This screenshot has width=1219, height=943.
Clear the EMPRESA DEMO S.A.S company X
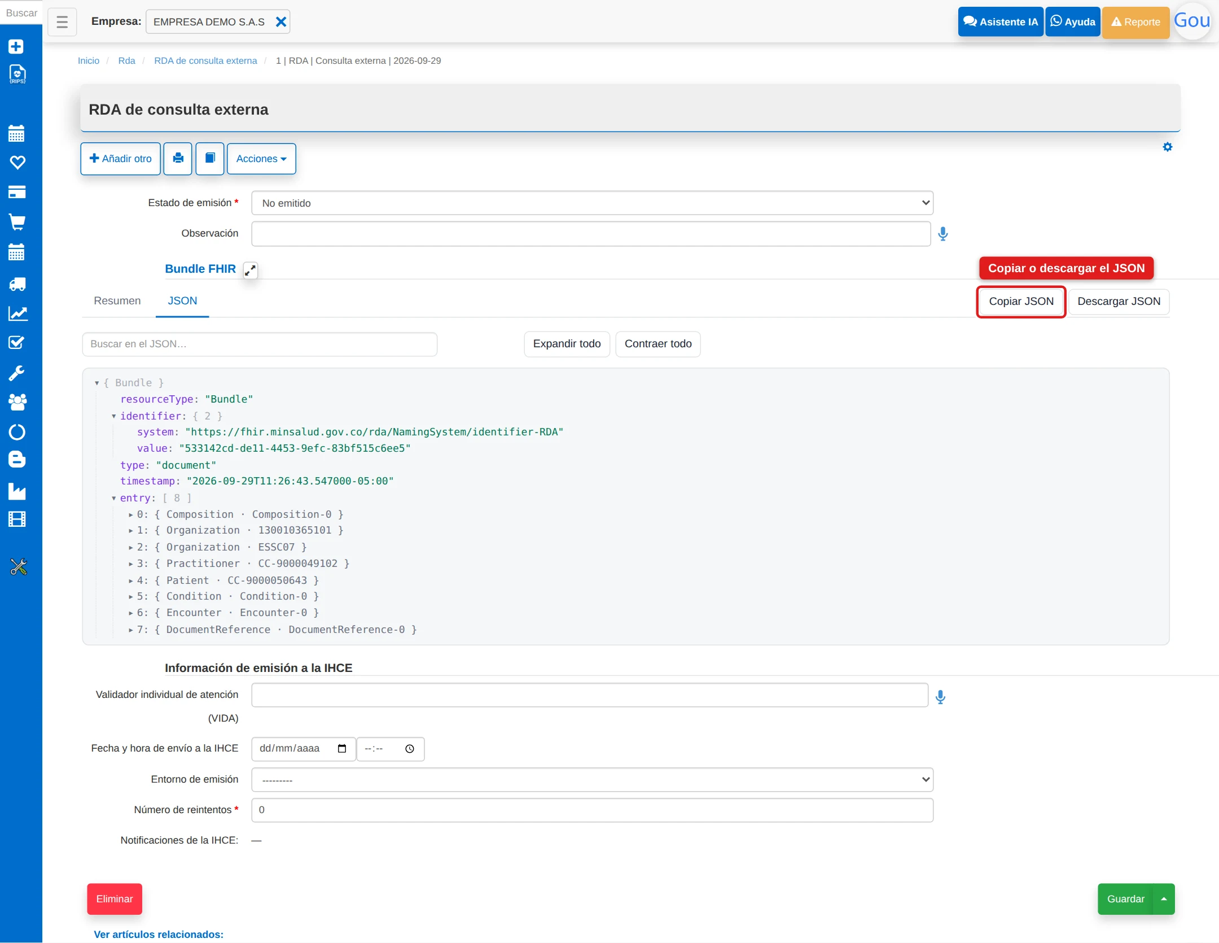pyautogui.click(x=280, y=22)
